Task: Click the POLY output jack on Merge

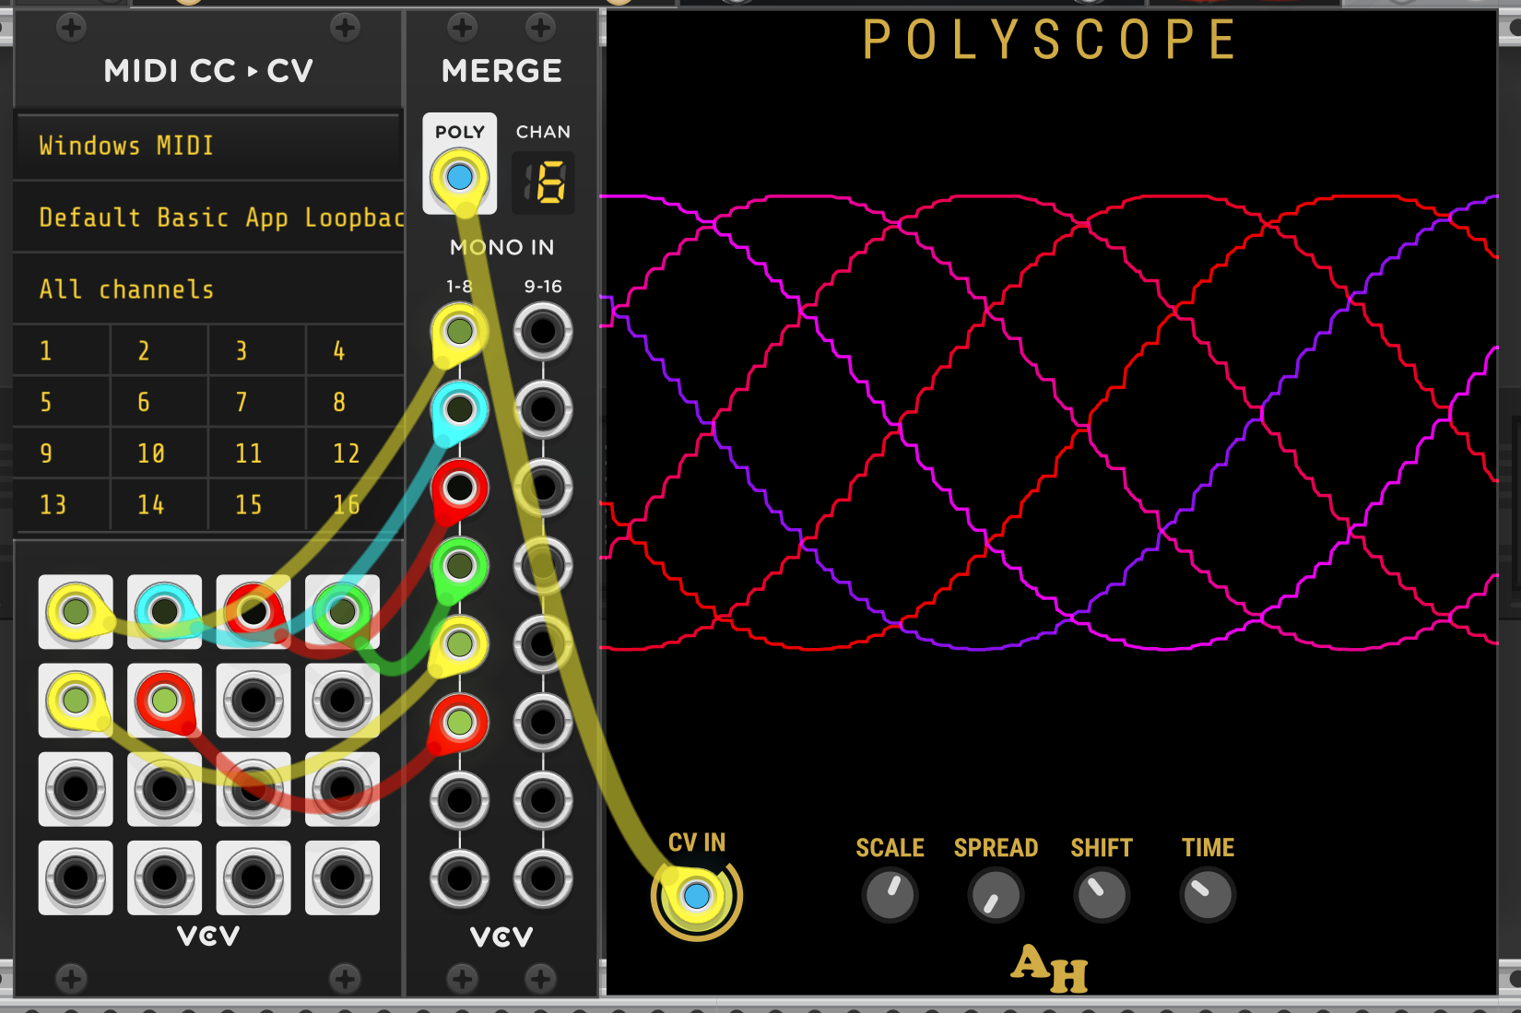Action: tap(459, 177)
